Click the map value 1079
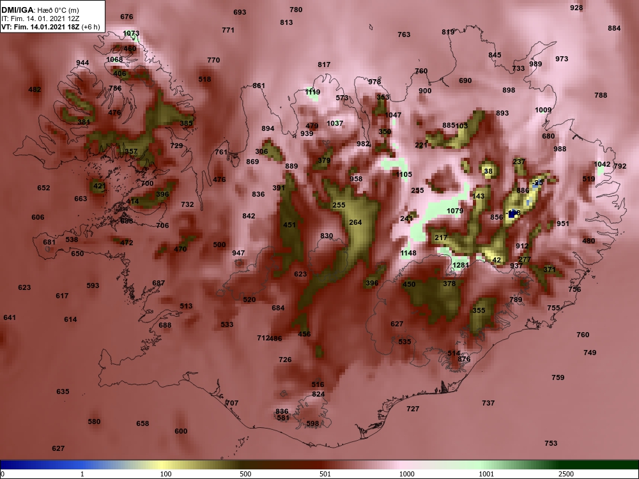 click(x=455, y=211)
